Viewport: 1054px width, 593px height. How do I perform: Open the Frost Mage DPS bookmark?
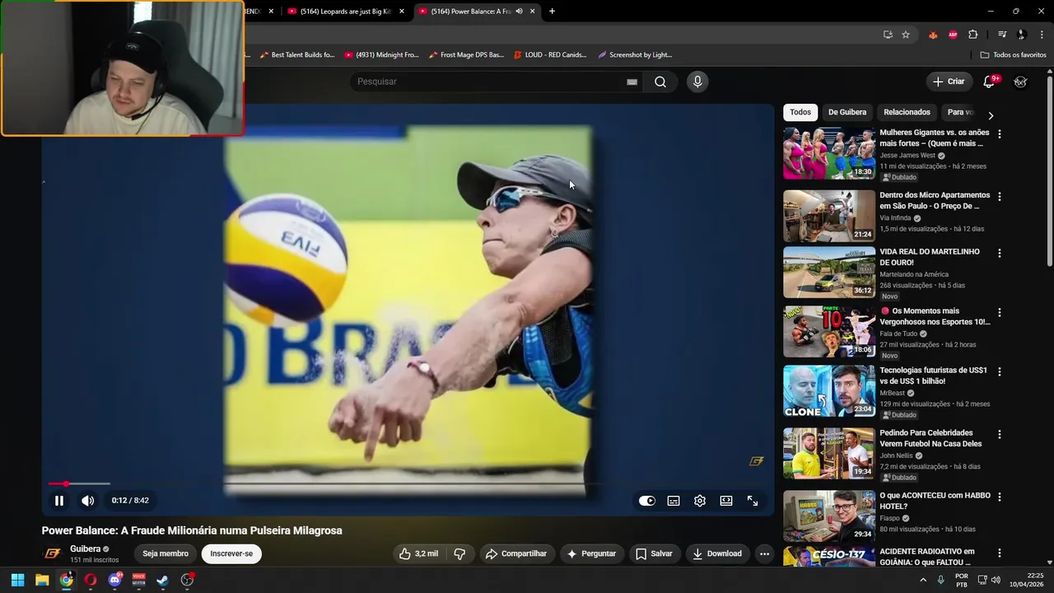tap(466, 55)
